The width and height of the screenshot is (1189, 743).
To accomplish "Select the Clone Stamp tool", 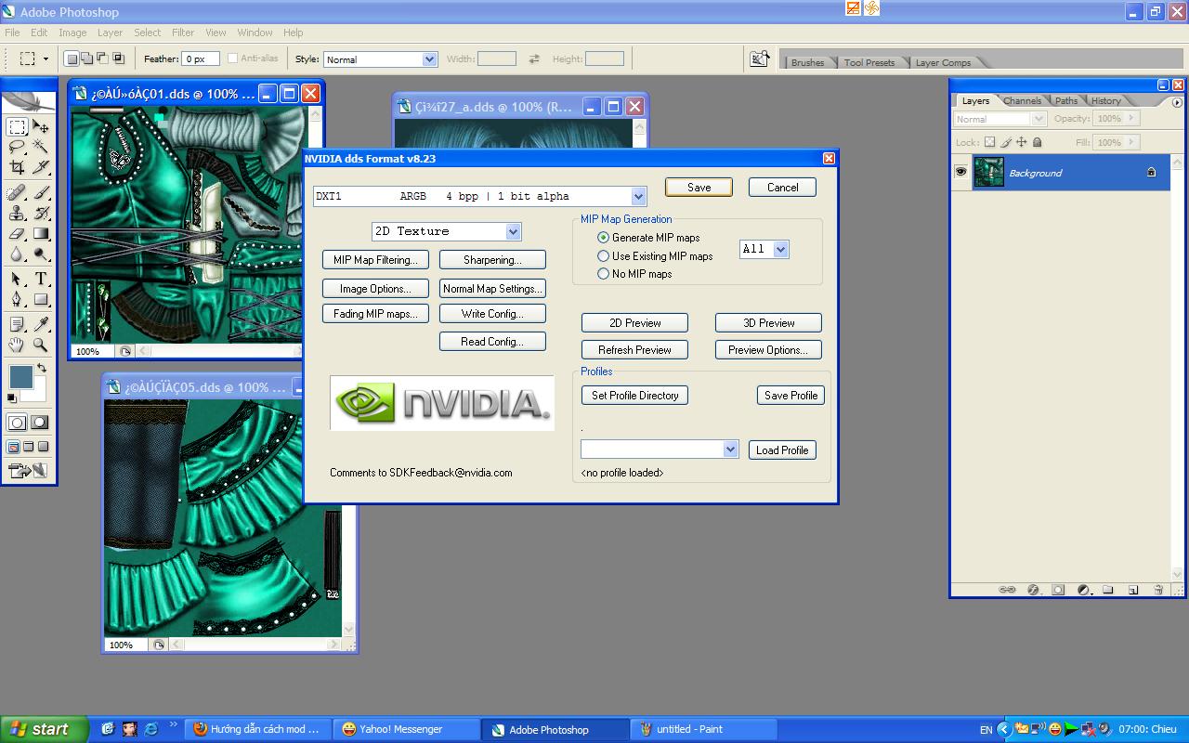I will pos(17,214).
